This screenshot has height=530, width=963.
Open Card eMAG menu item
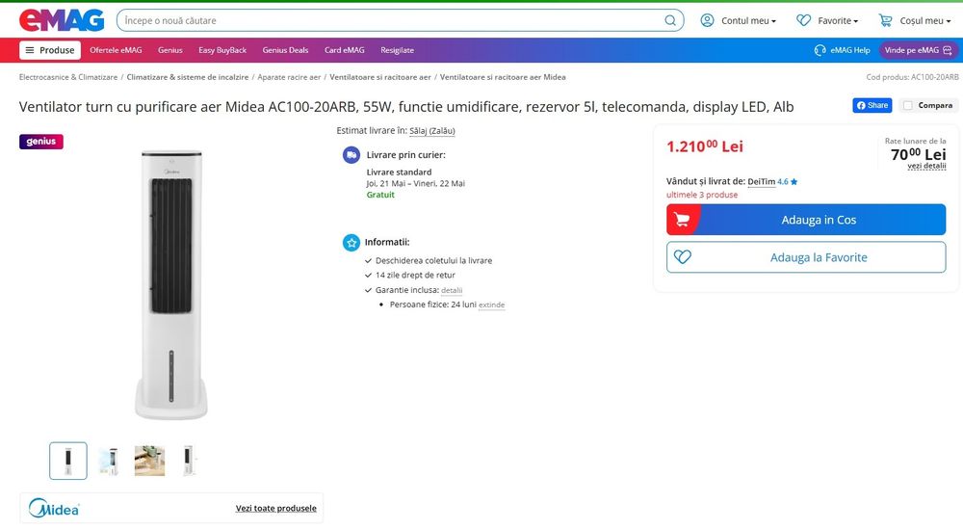[344, 50]
